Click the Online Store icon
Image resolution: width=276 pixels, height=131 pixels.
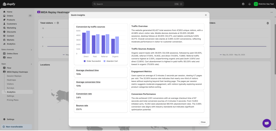click(x=4, y=54)
